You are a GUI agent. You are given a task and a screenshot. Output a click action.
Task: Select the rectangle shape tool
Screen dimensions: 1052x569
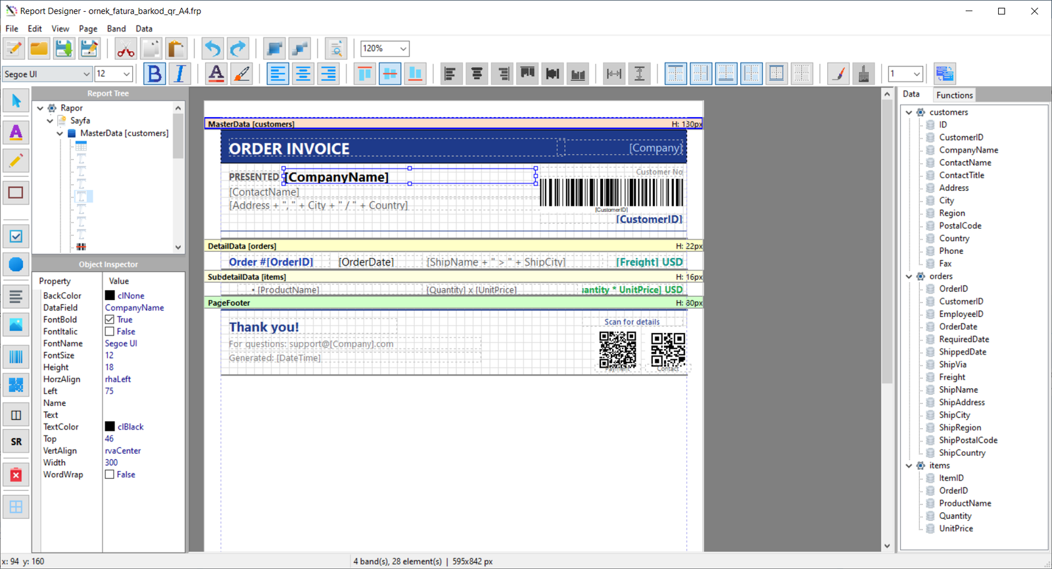pos(16,193)
